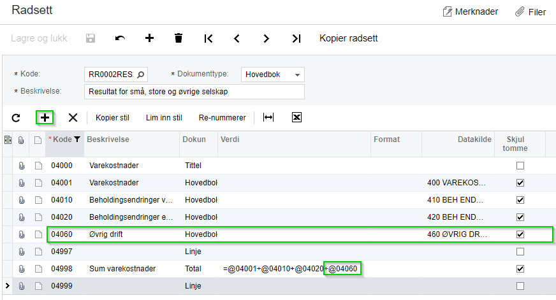Click Lim inn stil button
556x300 pixels.
click(164, 118)
